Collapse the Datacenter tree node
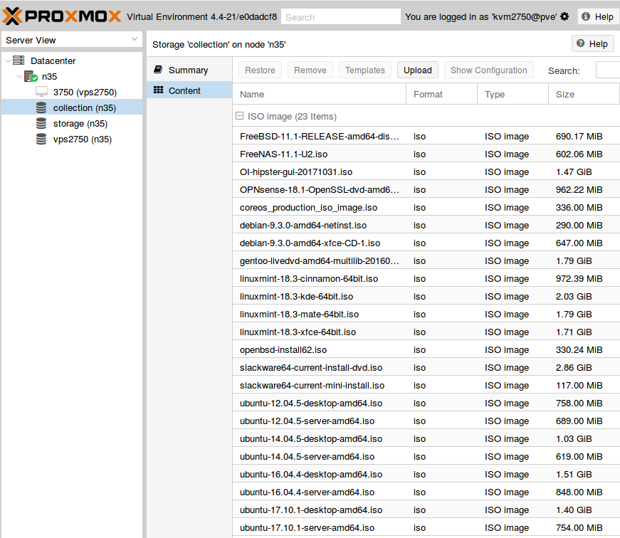 click(8, 61)
